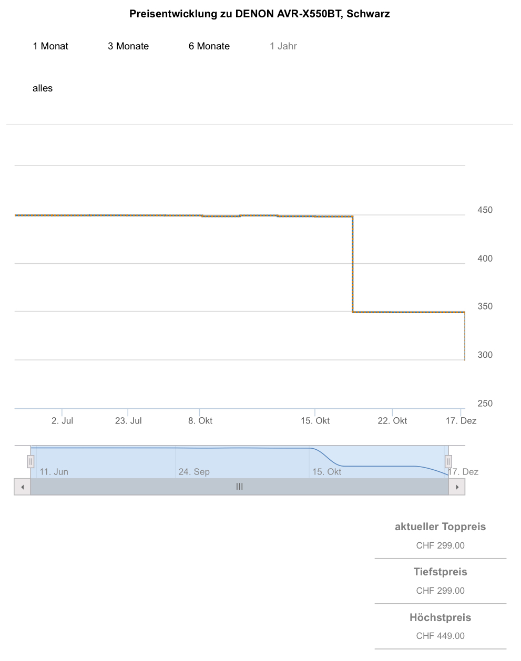The width and height of the screenshot is (521, 661).
Task: Select the 3 Monate range
Action: click(128, 46)
